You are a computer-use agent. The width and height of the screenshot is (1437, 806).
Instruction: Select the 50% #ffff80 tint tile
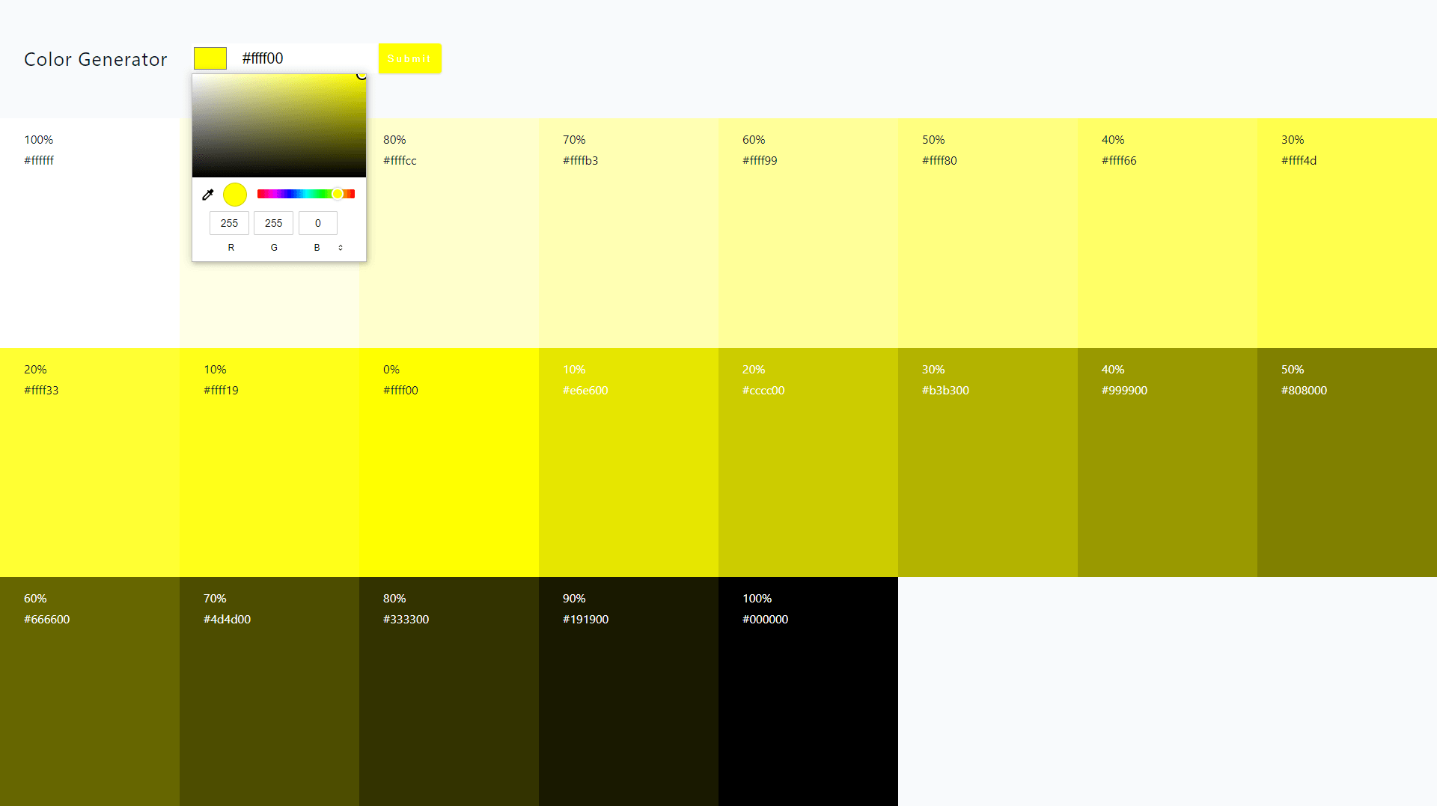(988, 233)
